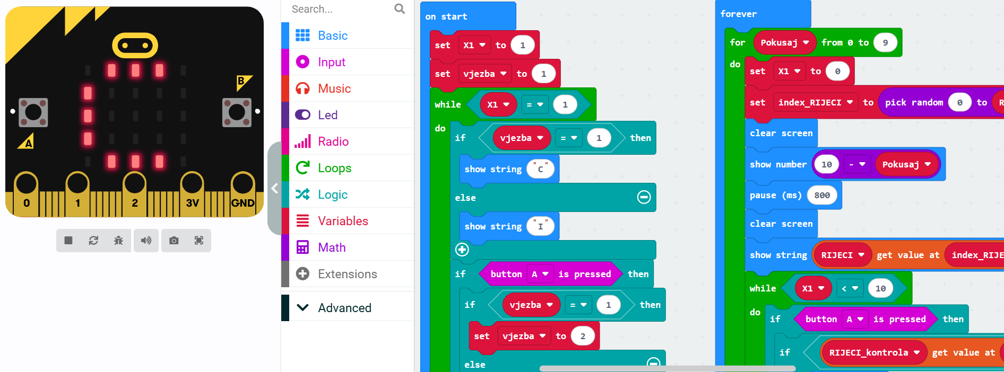The width and height of the screenshot is (1004, 372).
Task: Add else-if branch with the plus icon
Action: point(462,250)
